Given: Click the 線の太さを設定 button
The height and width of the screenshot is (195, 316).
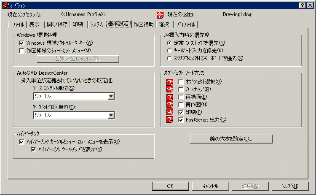Looking at the screenshot, I should (231, 139).
